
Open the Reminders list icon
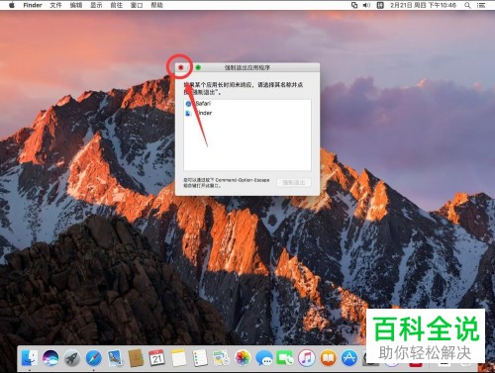tap(200, 358)
